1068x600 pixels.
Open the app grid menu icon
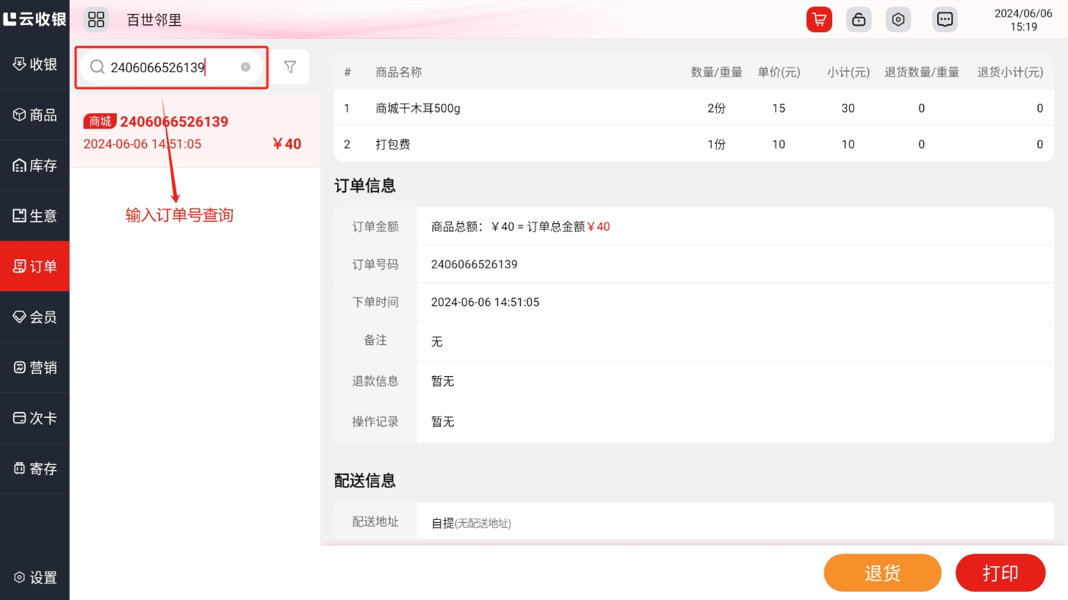[x=96, y=20]
